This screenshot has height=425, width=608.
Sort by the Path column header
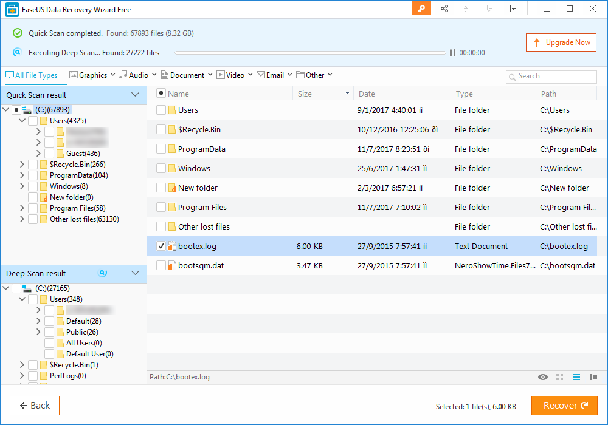point(567,93)
